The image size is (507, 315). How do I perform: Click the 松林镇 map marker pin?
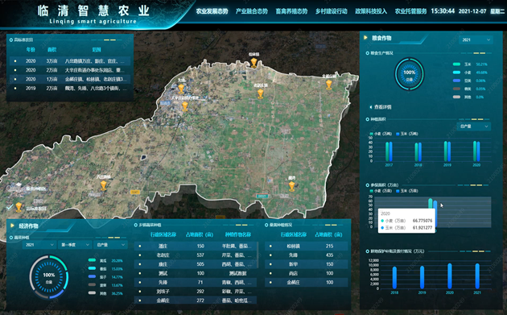point(253,62)
